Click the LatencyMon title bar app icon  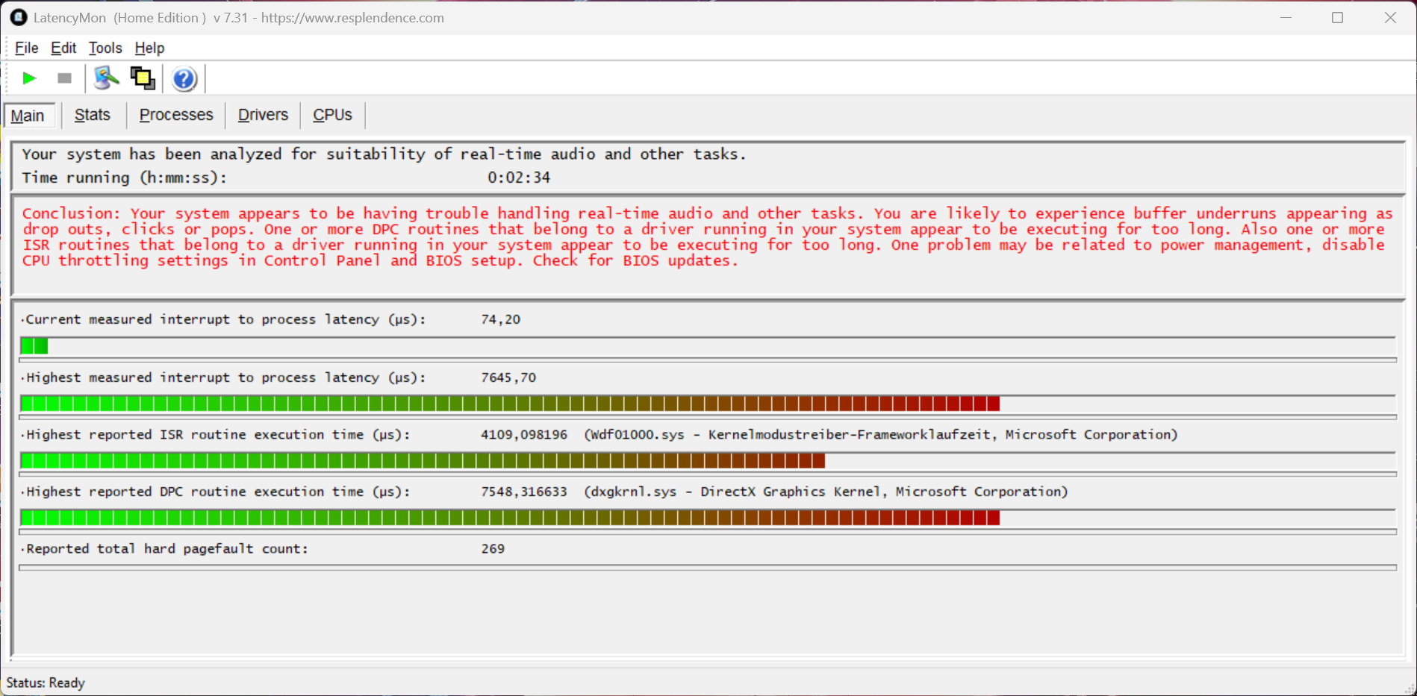(18, 17)
